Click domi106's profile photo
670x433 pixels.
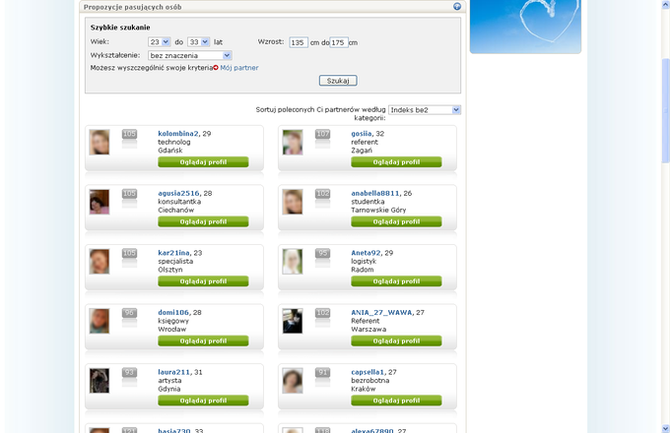click(x=100, y=321)
